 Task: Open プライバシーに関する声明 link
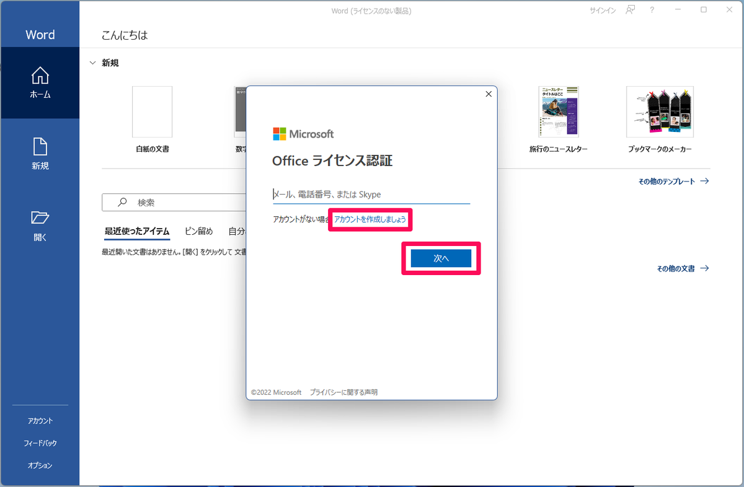343,392
